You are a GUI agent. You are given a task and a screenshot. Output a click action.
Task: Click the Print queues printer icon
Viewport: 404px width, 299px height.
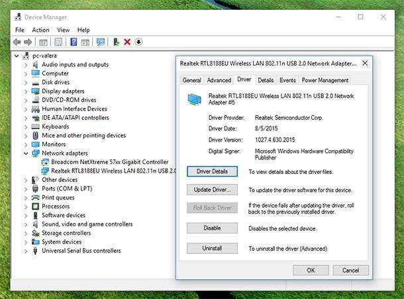click(35, 197)
